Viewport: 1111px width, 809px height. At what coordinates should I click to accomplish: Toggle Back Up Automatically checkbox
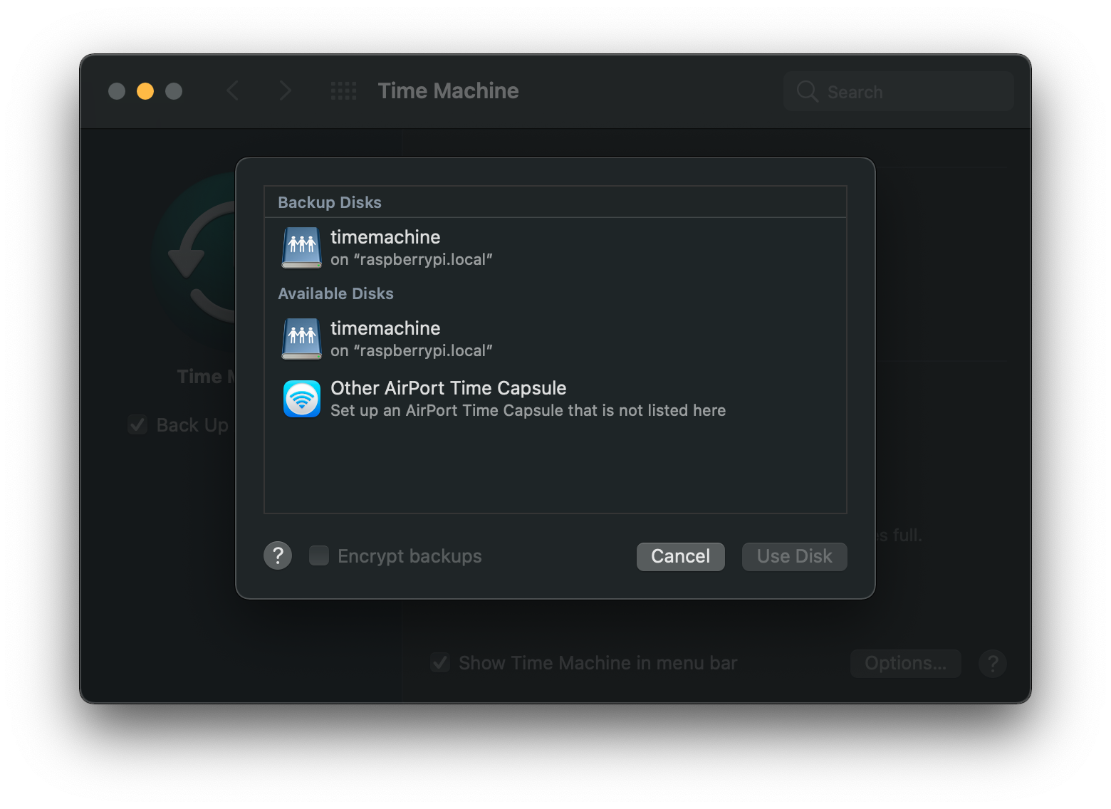coord(137,425)
